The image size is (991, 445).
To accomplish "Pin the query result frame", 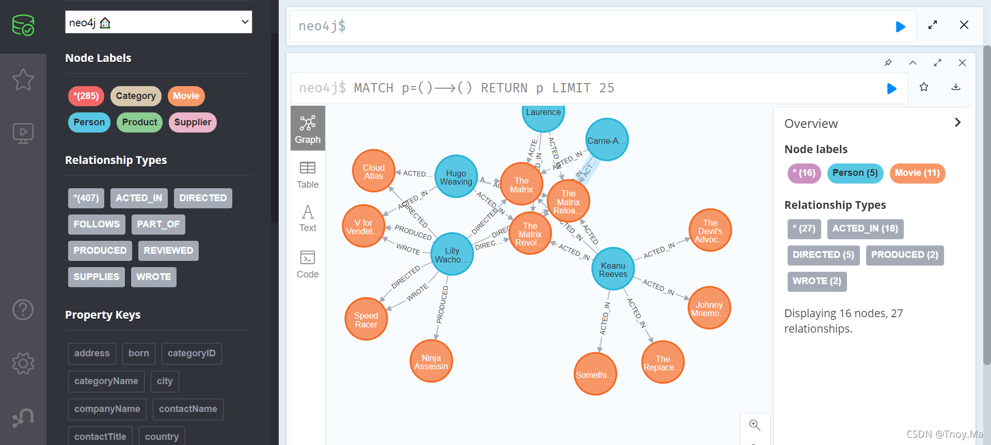I will click(x=888, y=62).
